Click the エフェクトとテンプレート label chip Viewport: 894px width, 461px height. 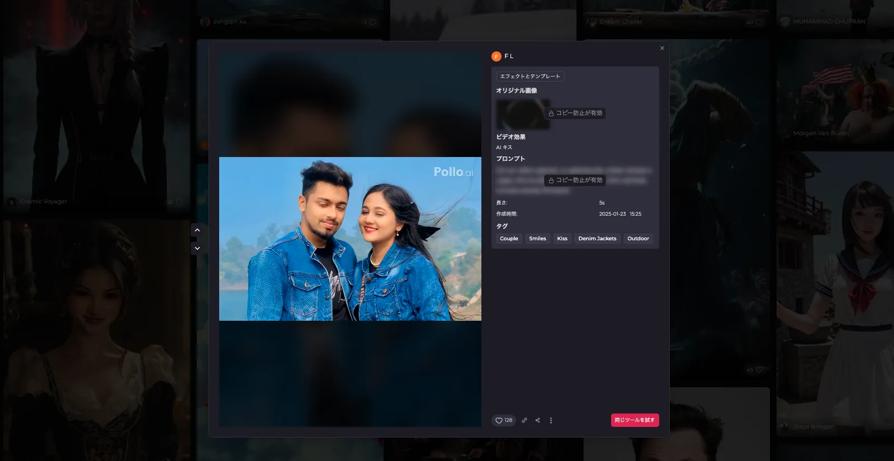(530, 77)
